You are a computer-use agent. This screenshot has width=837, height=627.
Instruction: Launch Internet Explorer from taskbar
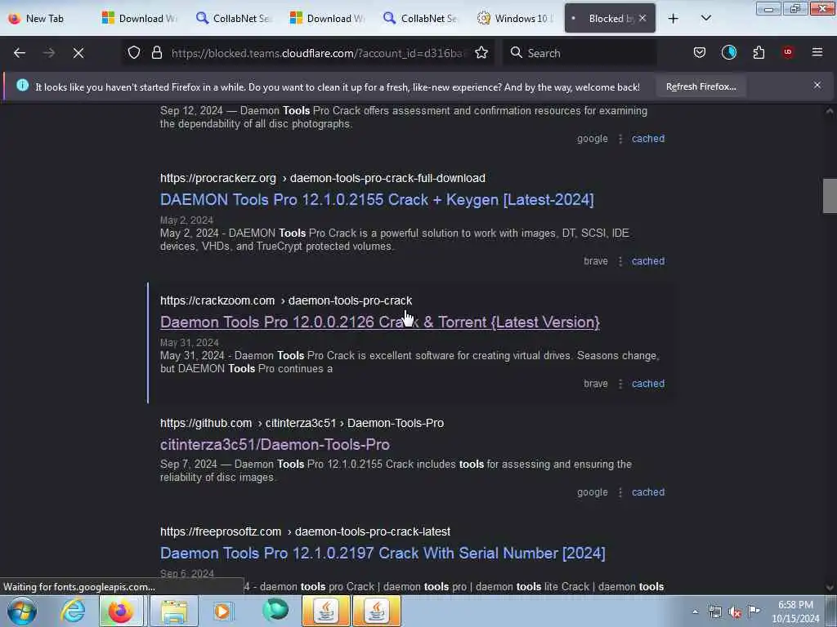click(x=73, y=611)
